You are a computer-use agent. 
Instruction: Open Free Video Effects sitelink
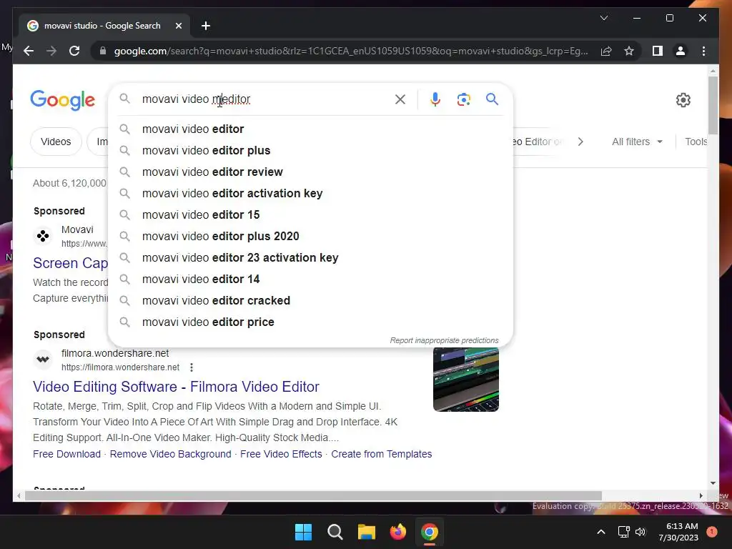pyautogui.click(x=281, y=454)
